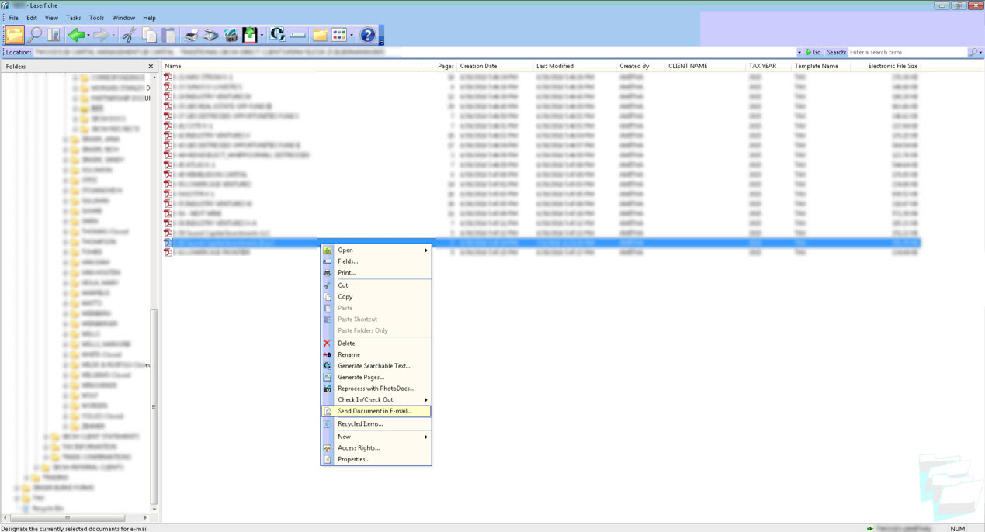Select Properties in the context menu
Viewport: 985px width, 532px height.
pyautogui.click(x=353, y=459)
